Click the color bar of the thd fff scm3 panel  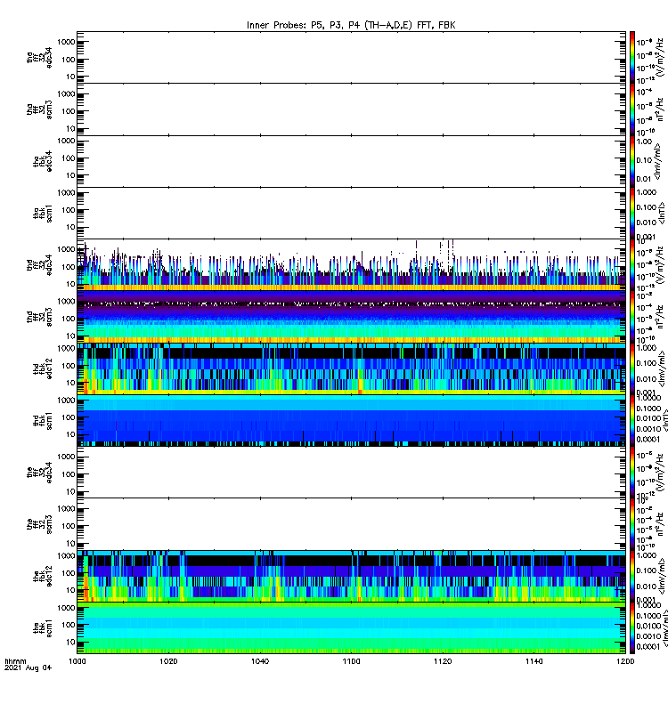pos(632,317)
